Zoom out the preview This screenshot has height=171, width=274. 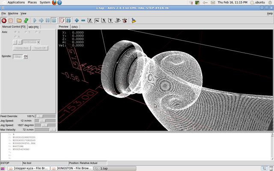click(83, 21)
